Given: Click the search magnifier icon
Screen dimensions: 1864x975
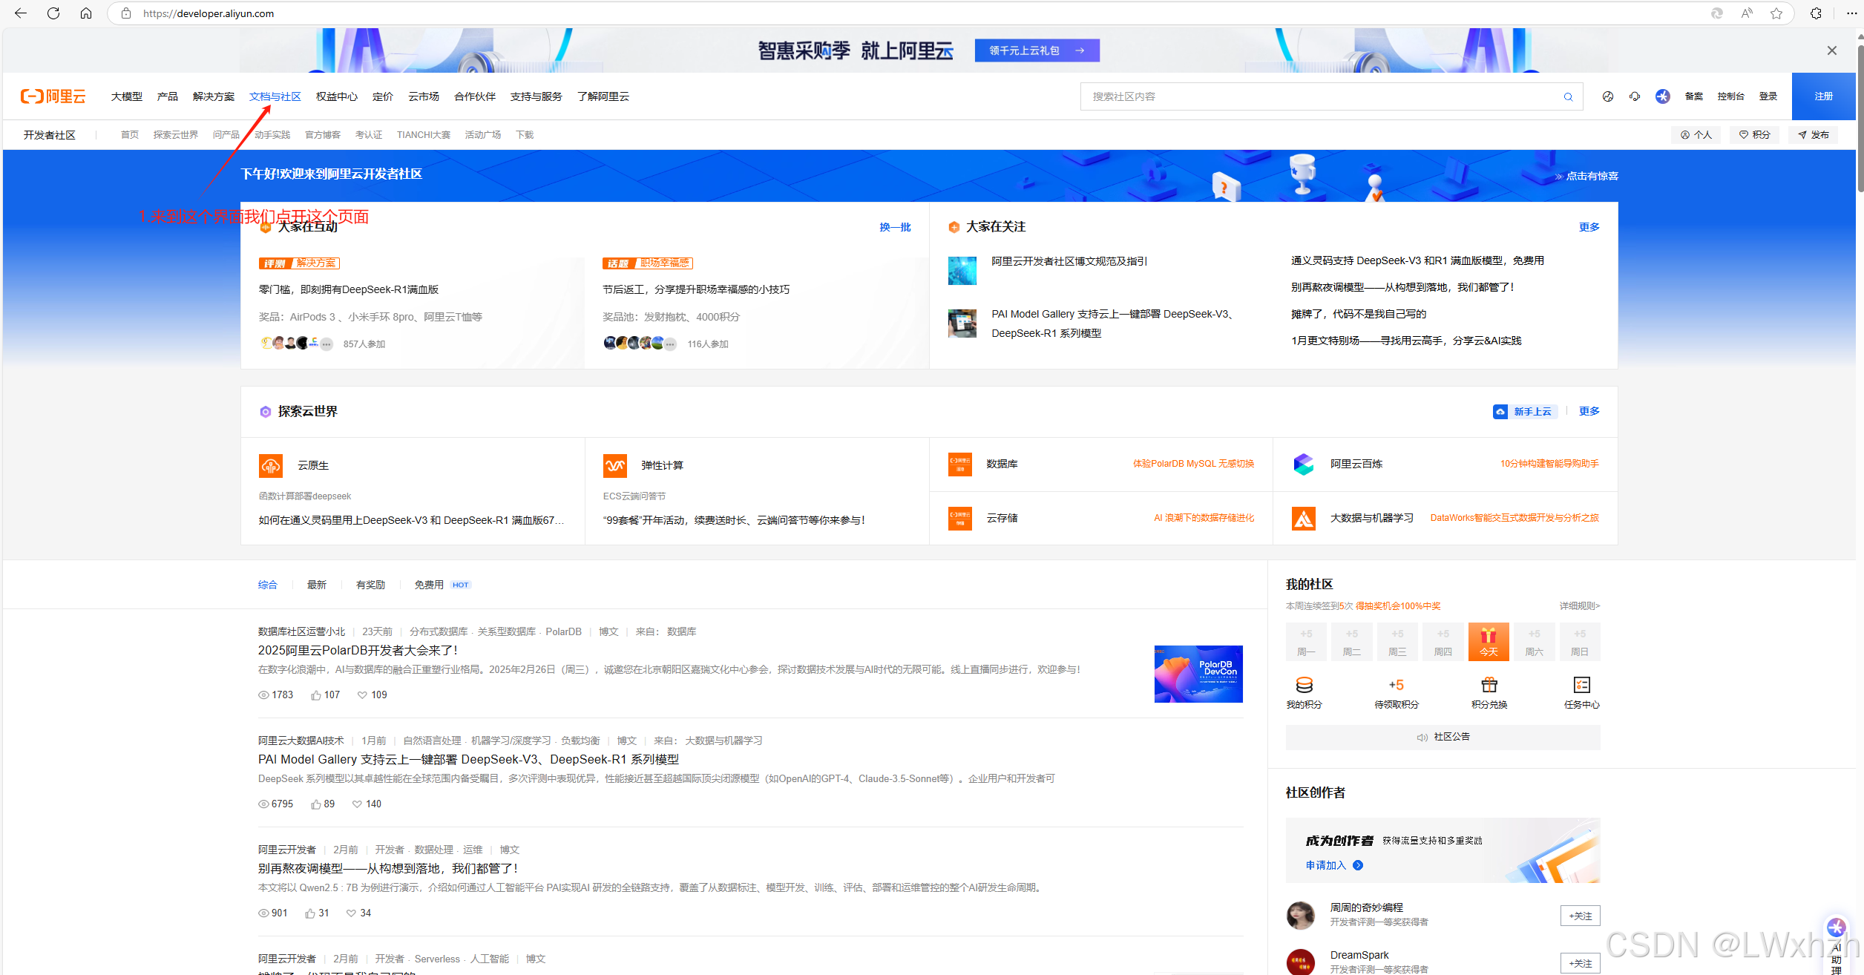Looking at the screenshot, I should click(1568, 96).
